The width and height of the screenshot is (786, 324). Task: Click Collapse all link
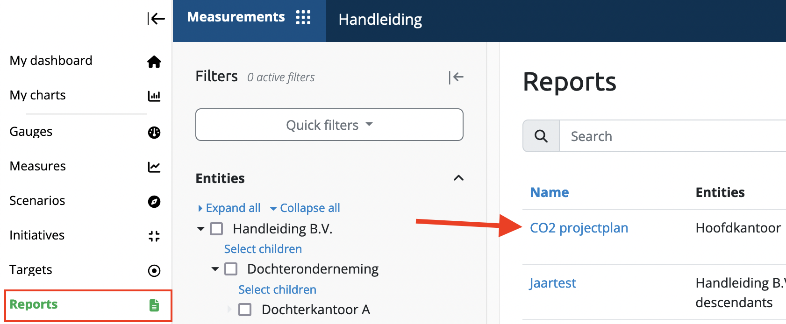305,208
